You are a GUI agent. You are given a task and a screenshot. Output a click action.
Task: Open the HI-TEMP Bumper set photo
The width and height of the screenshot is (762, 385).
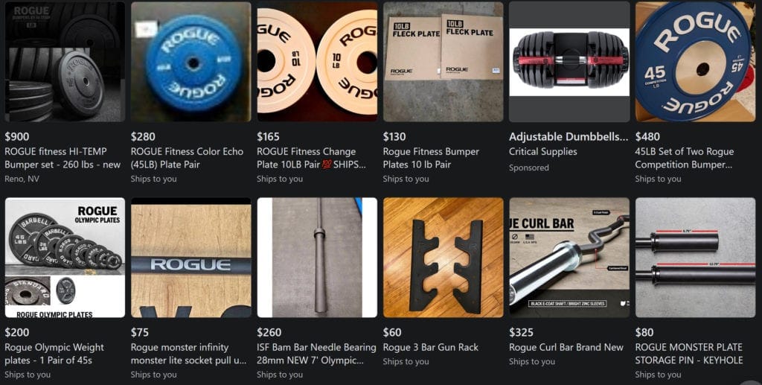(x=65, y=62)
